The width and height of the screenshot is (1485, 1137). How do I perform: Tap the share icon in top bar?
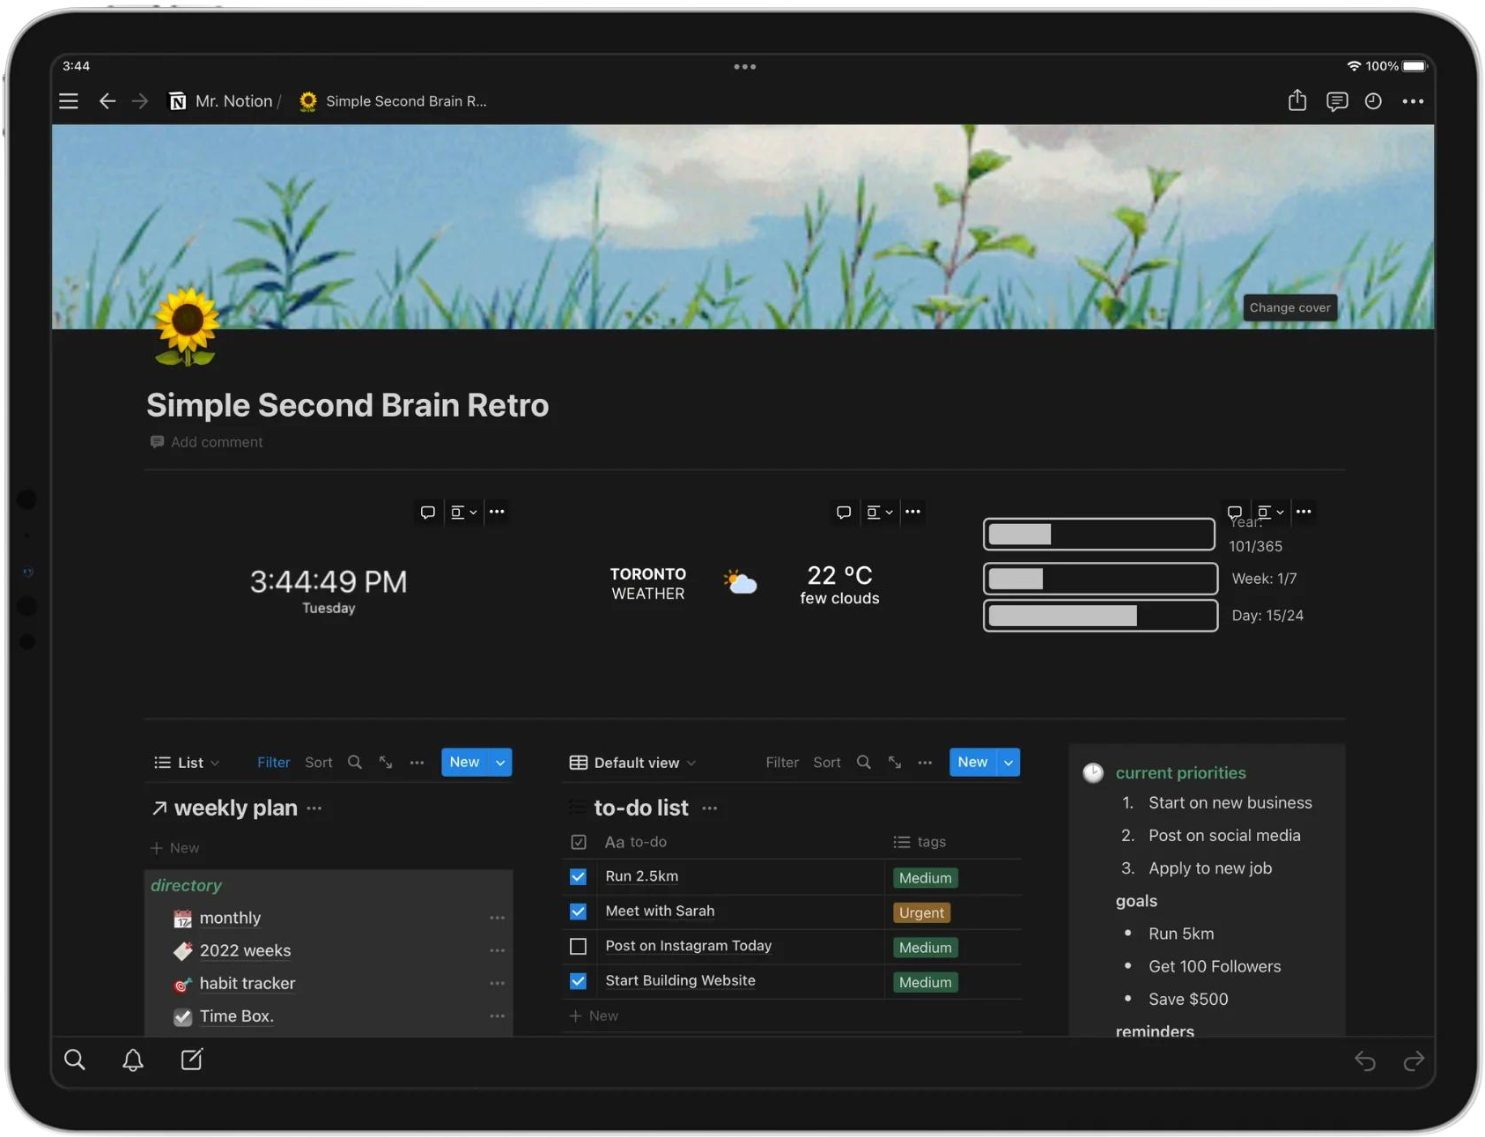1297,100
